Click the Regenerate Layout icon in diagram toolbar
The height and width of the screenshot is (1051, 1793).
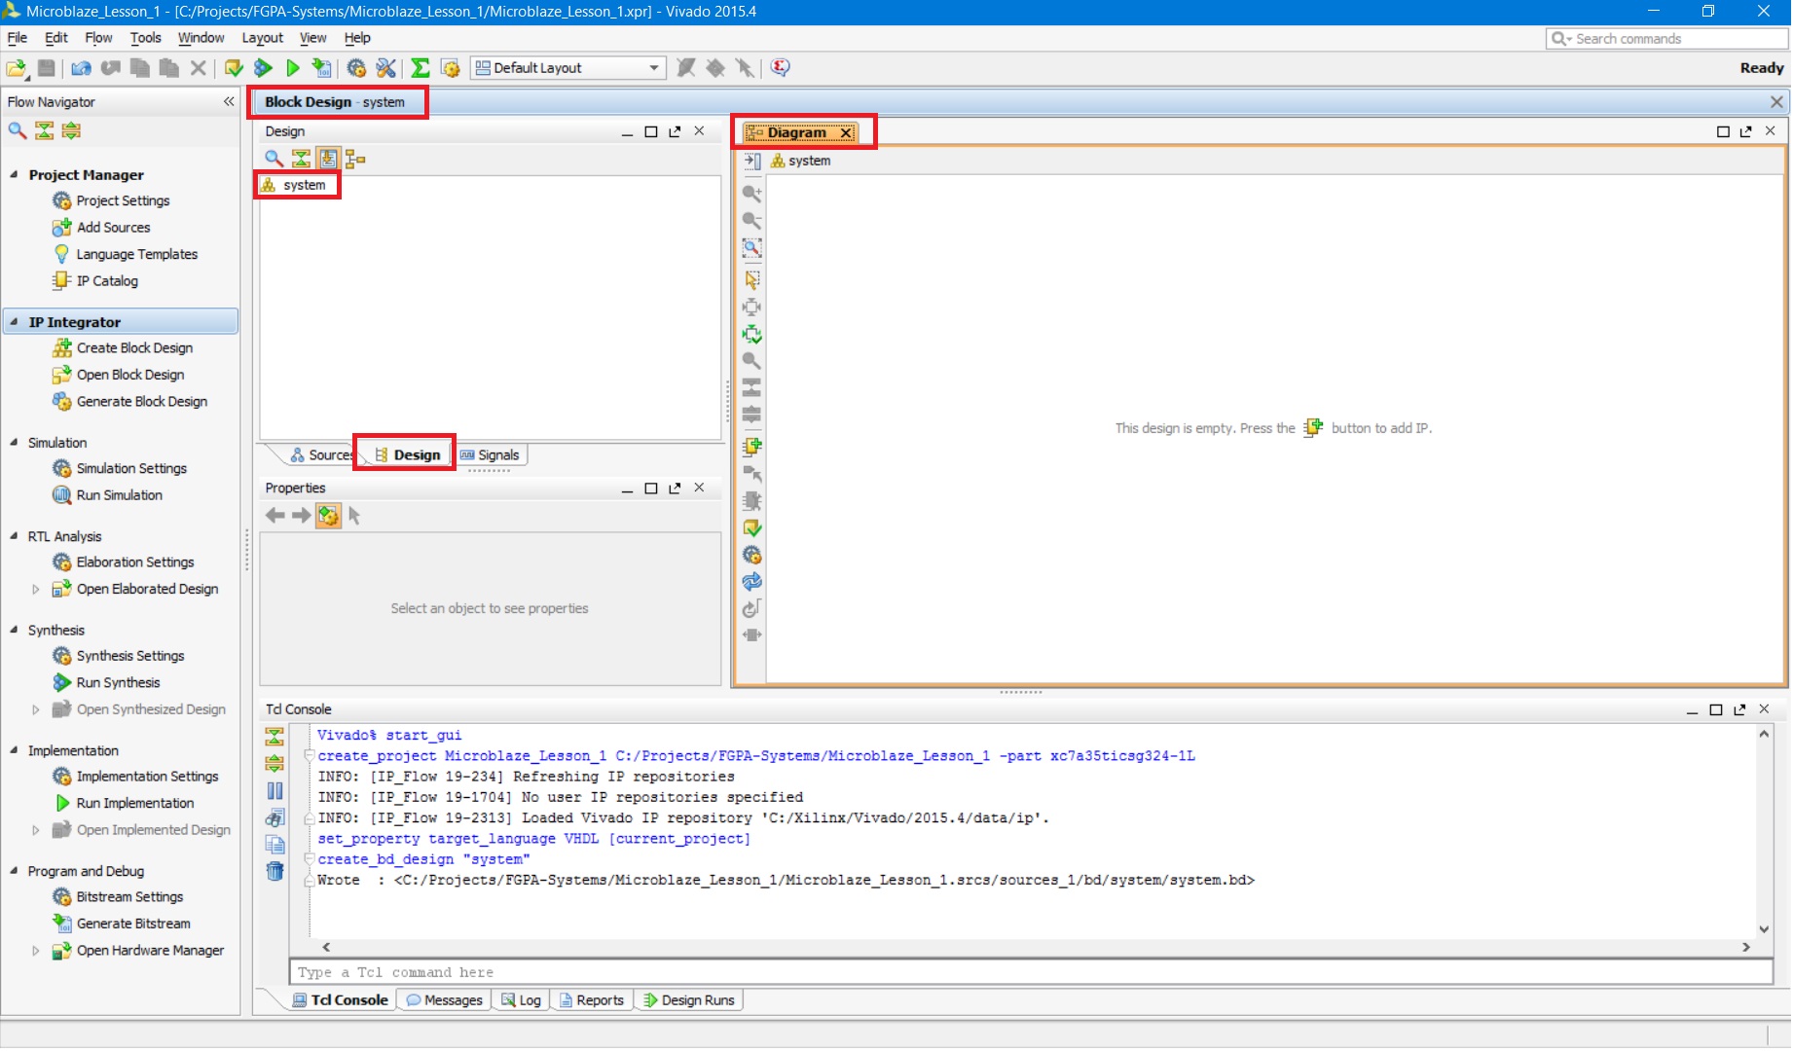(751, 582)
